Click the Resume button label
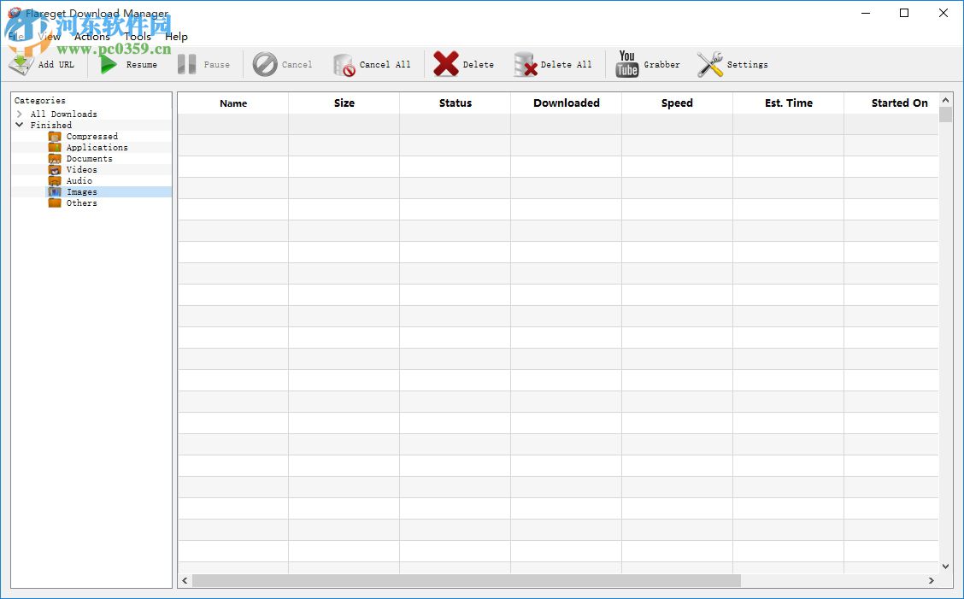 141,65
